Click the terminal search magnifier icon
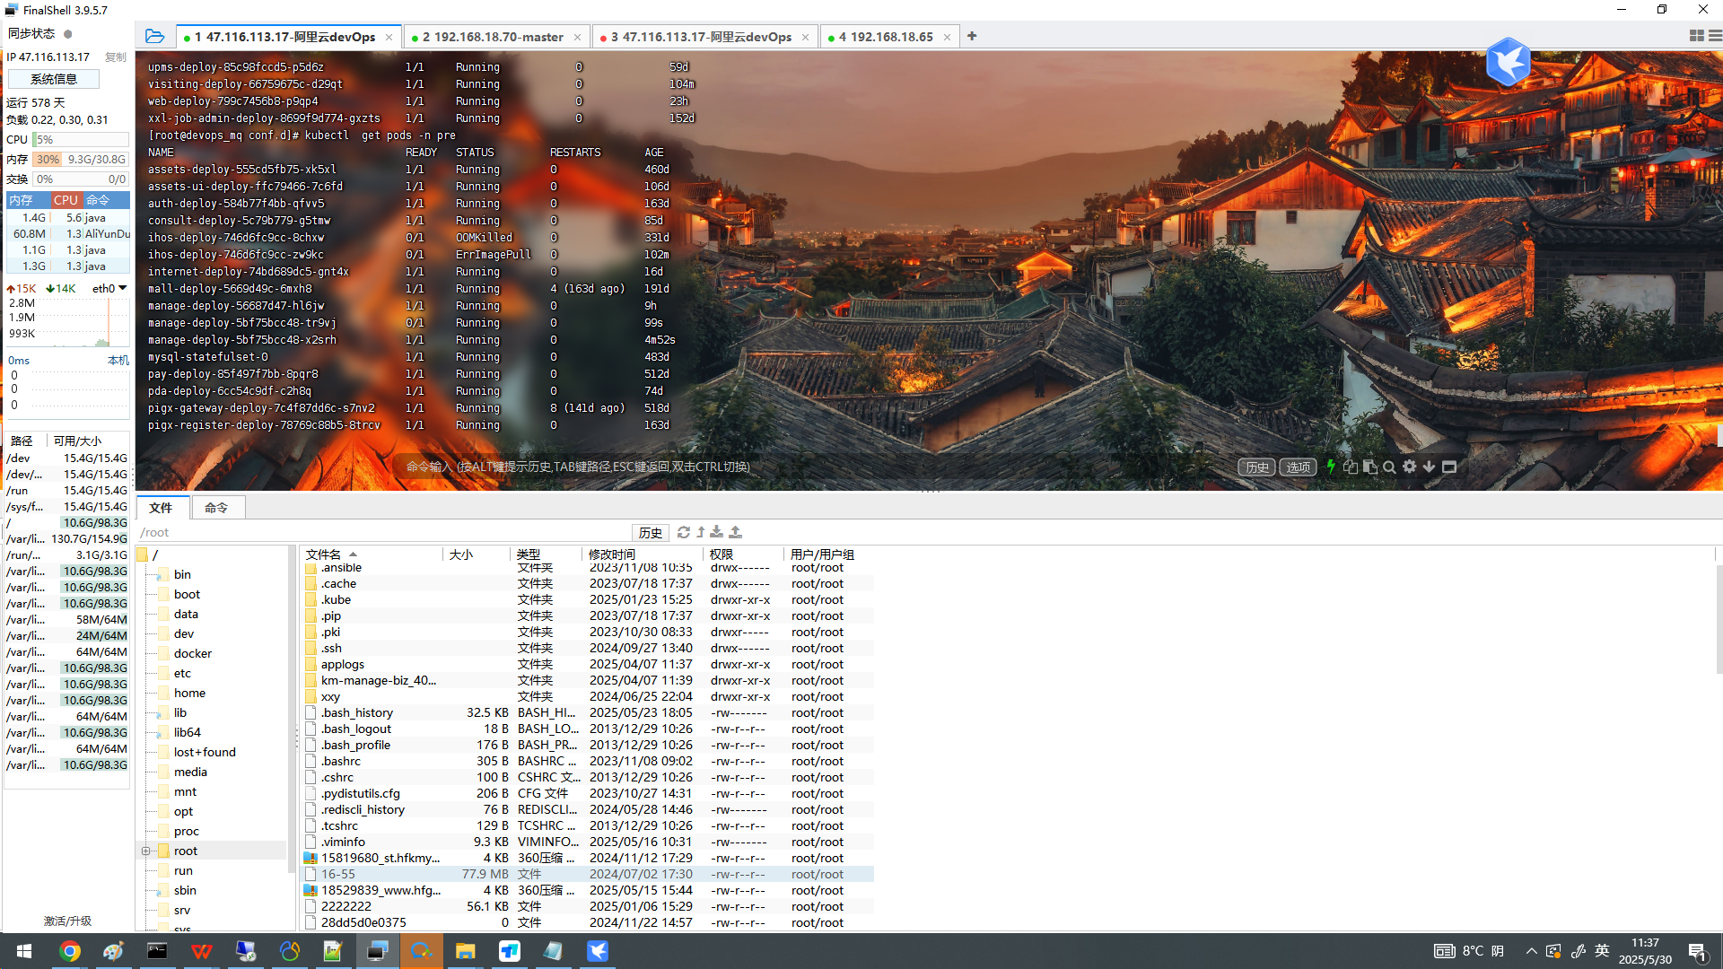This screenshot has width=1723, height=969. [1389, 467]
